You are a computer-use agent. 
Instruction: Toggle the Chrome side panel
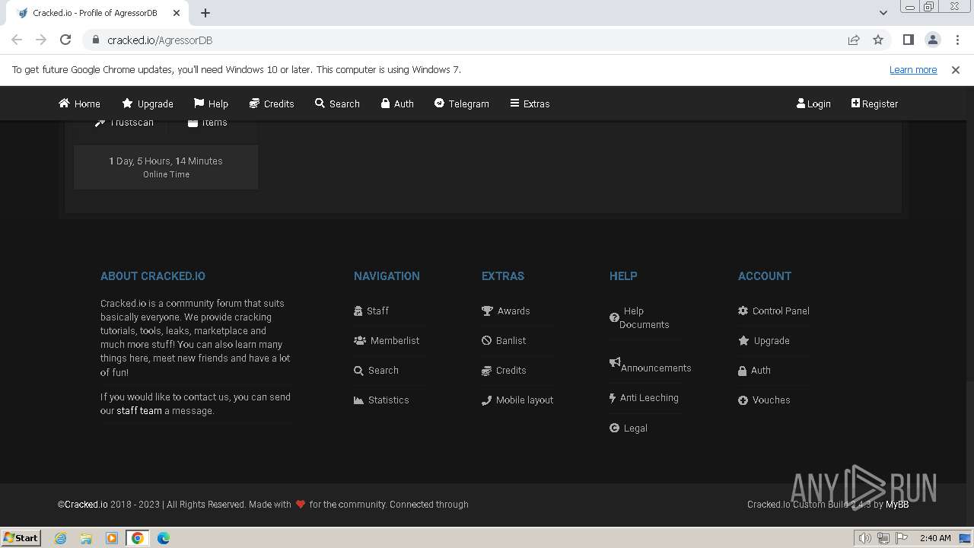(909, 40)
